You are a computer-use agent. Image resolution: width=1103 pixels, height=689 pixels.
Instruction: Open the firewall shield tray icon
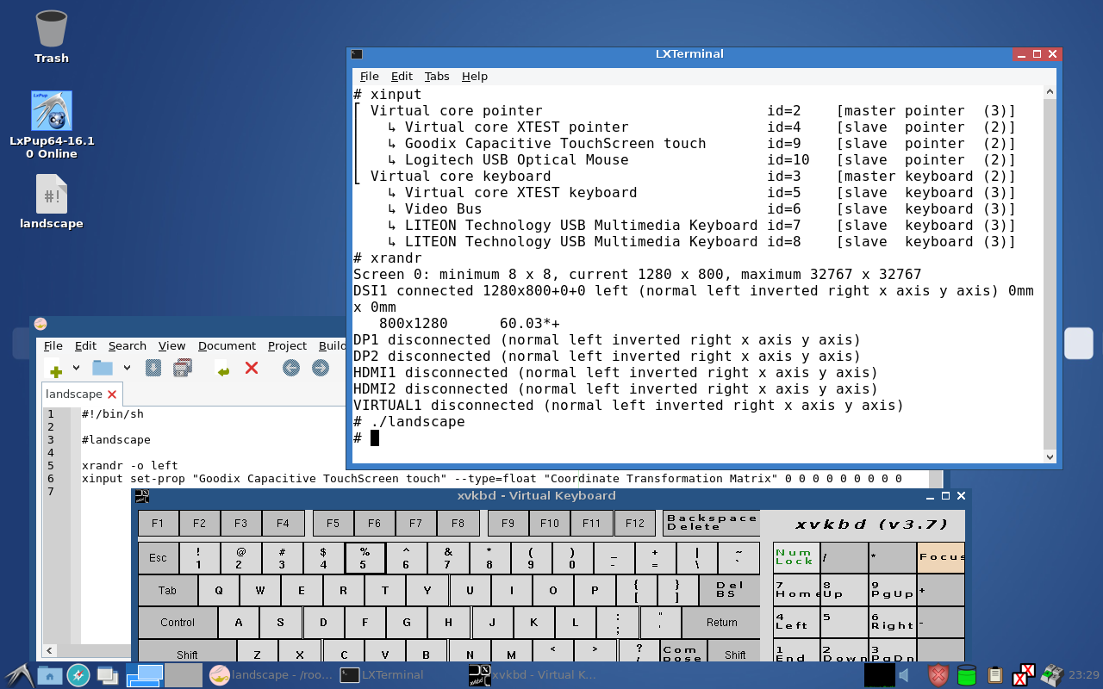pos(938,675)
